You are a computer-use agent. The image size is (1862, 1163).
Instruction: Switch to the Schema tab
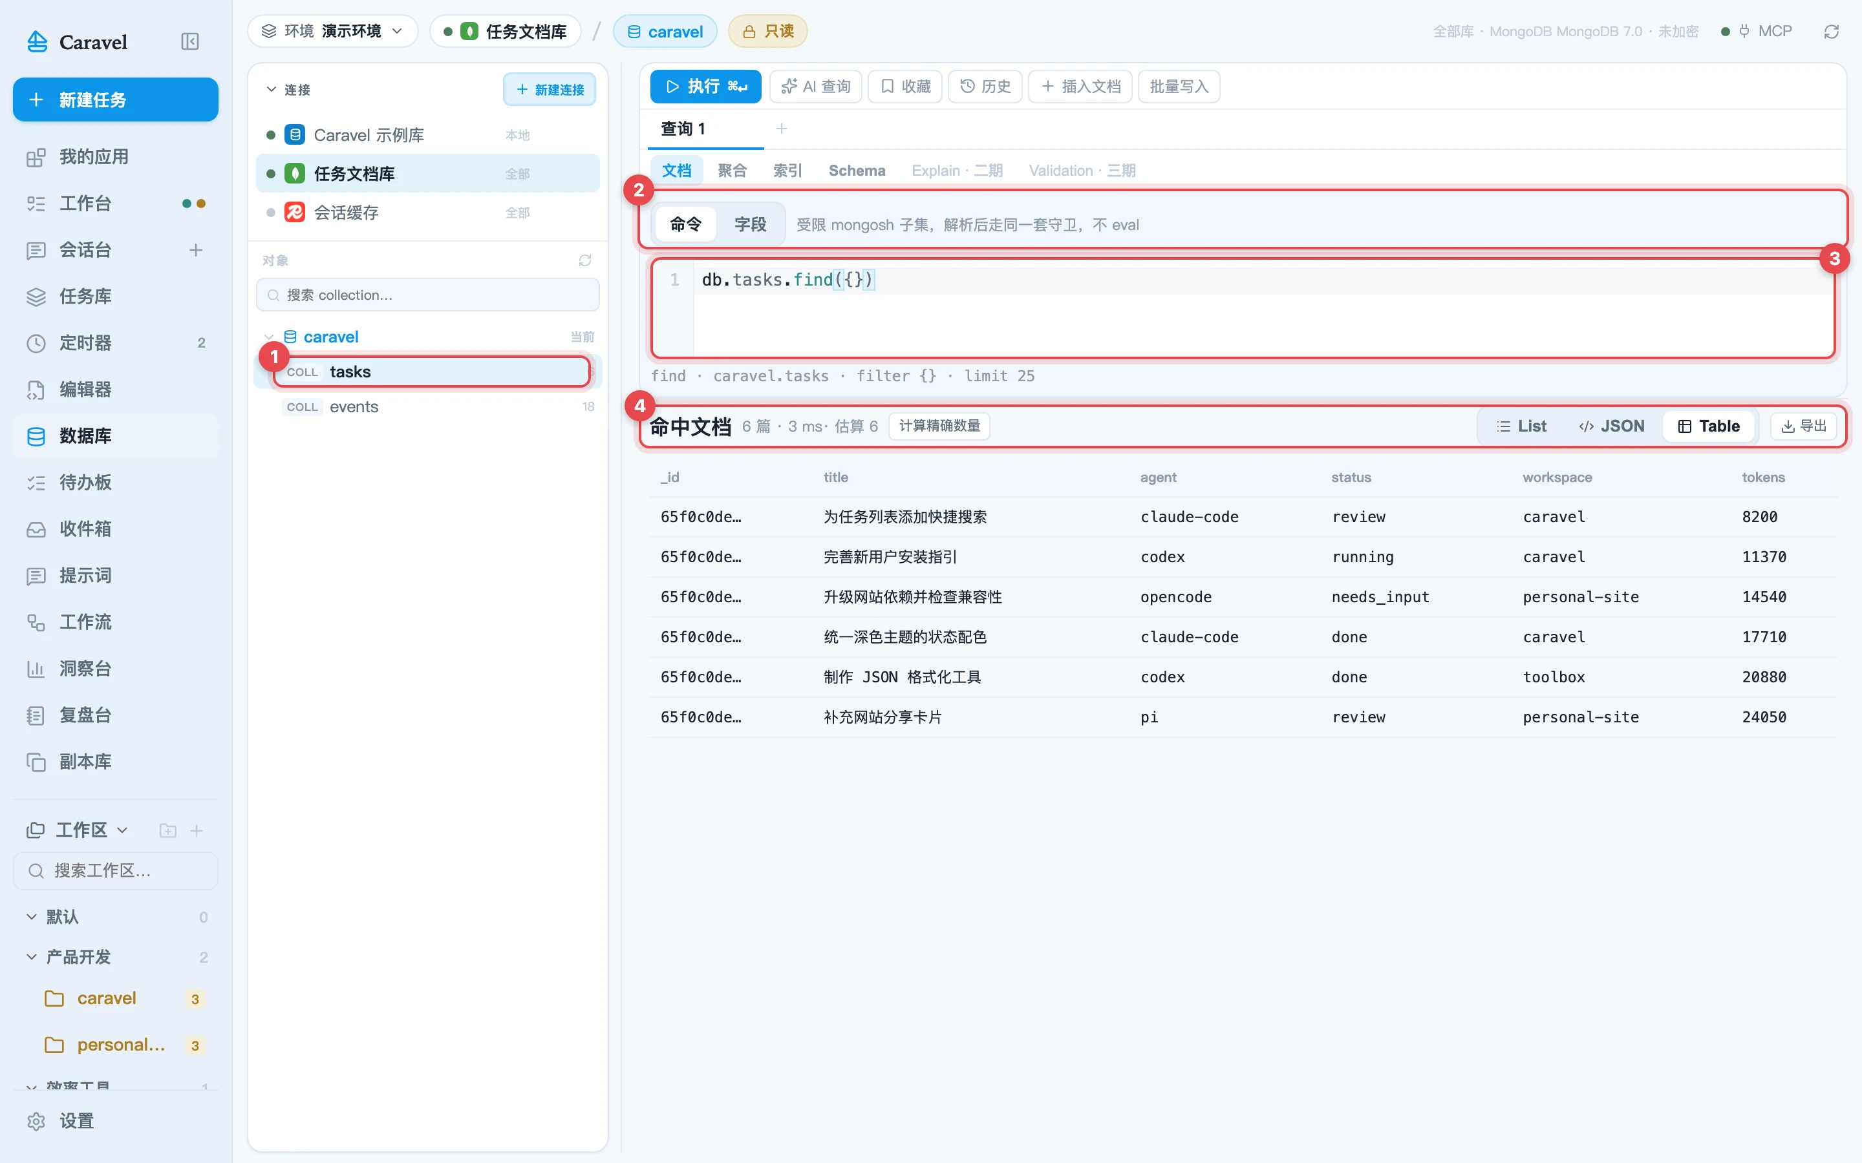pos(857,171)
